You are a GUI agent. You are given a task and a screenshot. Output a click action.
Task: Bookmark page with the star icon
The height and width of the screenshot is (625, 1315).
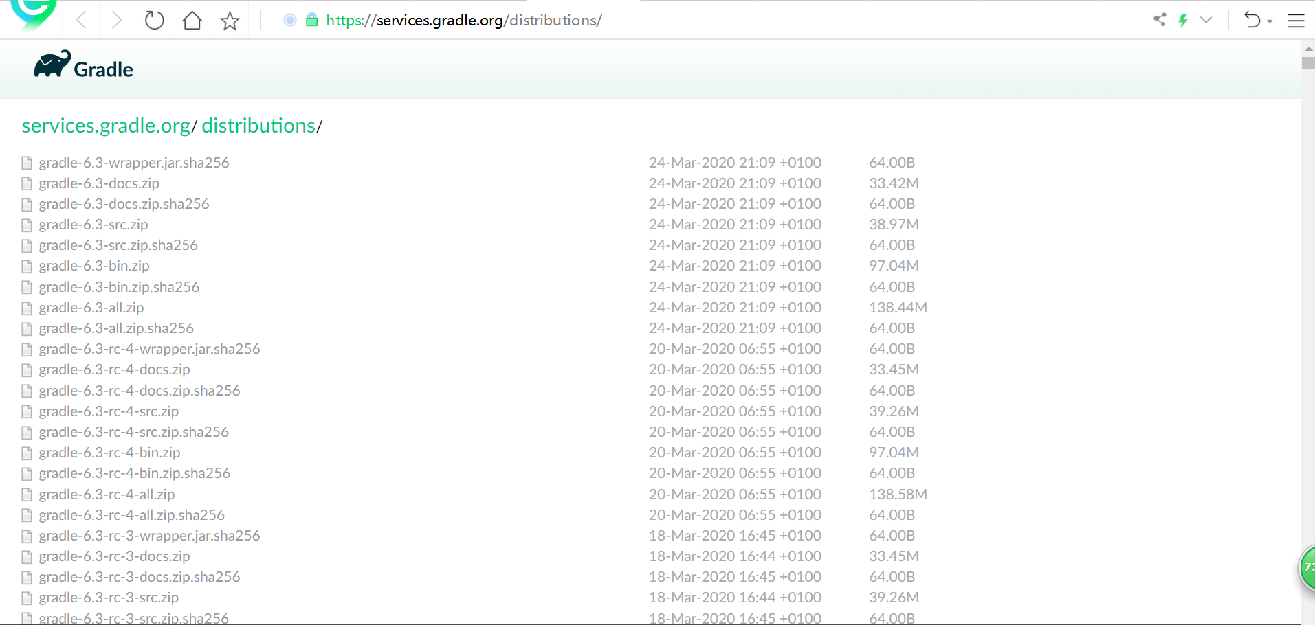[x=230, y=21]
